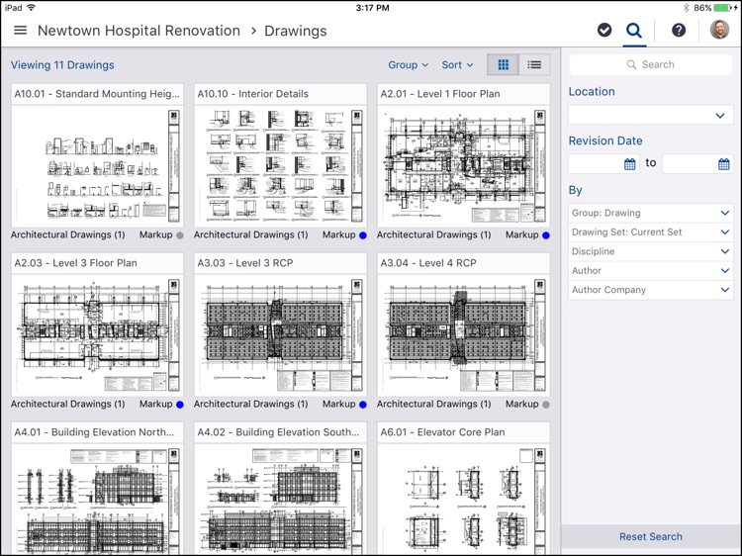Image resolution: width=742 pixels, height=556 pixels.
Task: Expand the Location dropdown
Action: tap(650, 116)
